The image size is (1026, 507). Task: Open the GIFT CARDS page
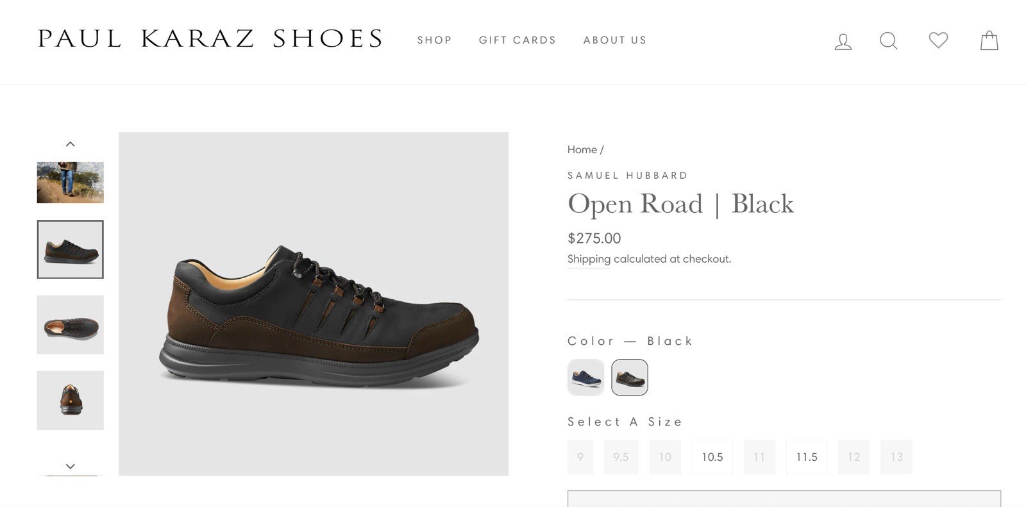pos(517,40)
